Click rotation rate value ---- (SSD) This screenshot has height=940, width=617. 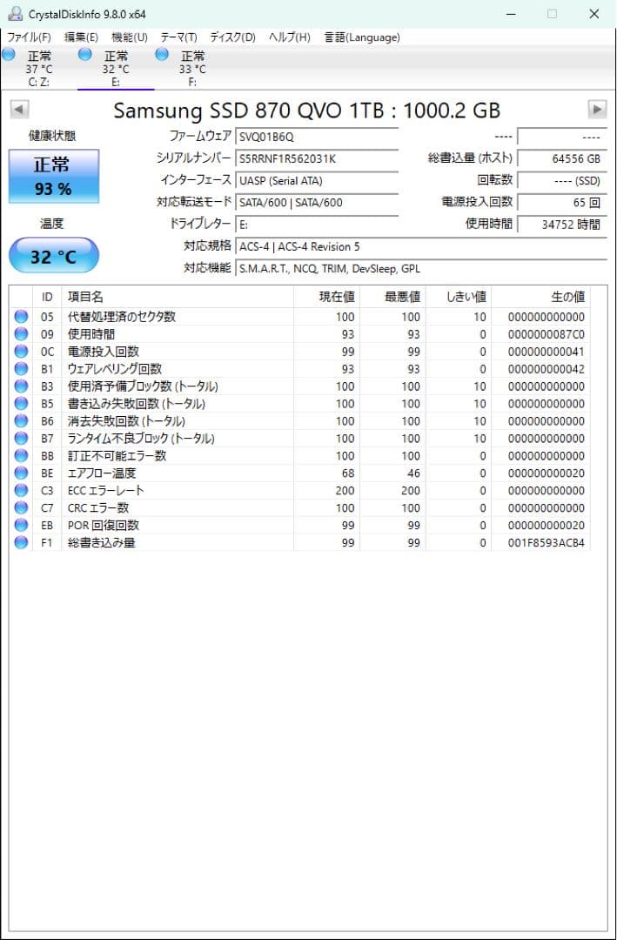(x=562, y=180)
